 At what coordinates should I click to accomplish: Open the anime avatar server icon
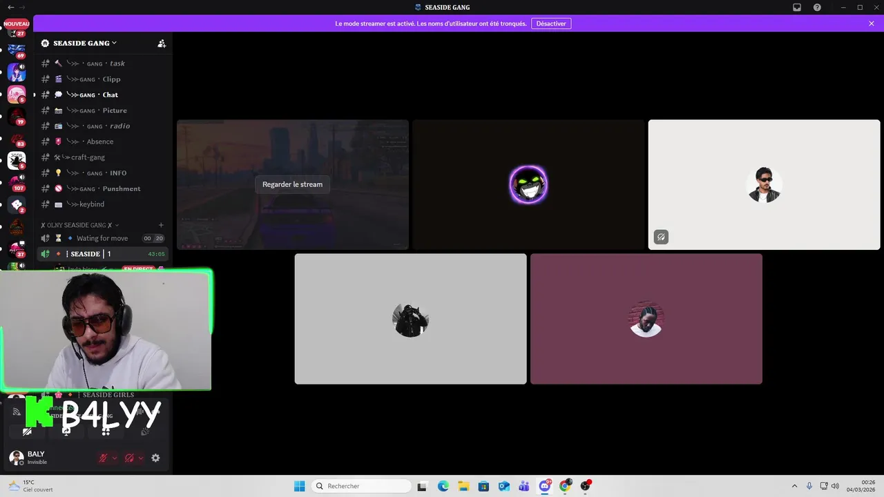coord(17,72)
